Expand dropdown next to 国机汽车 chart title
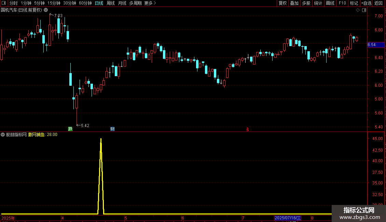Viewport: 386px width, 222px height. point(46,10)
